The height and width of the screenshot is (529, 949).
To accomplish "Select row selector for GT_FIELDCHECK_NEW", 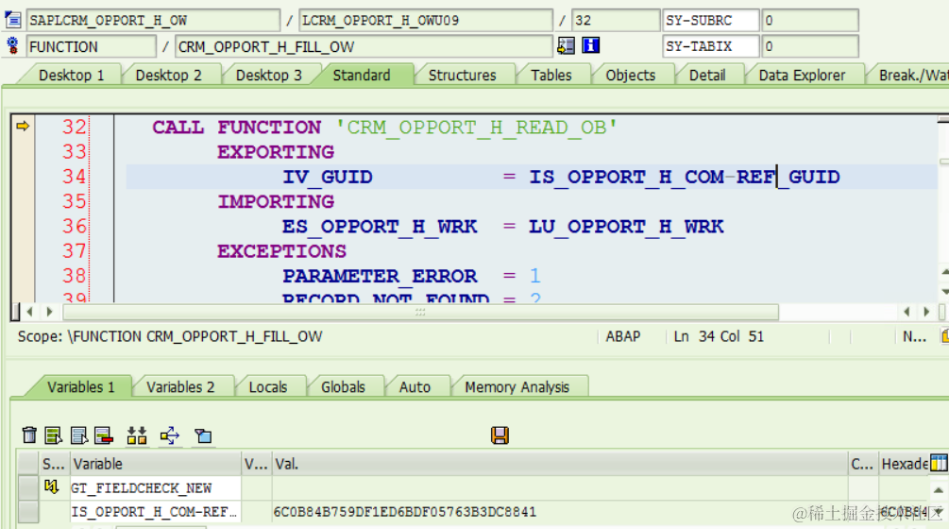I will point(27,487).
